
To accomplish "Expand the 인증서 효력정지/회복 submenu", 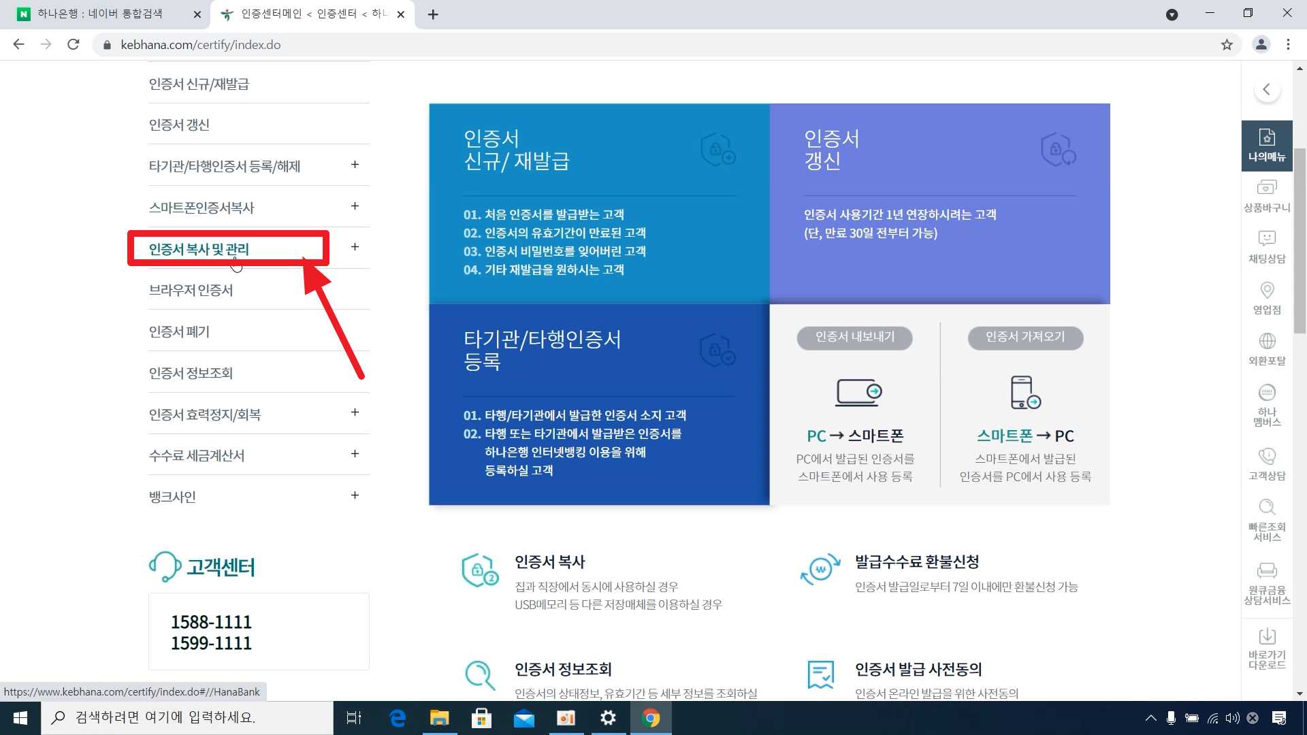I will point(355,412).
